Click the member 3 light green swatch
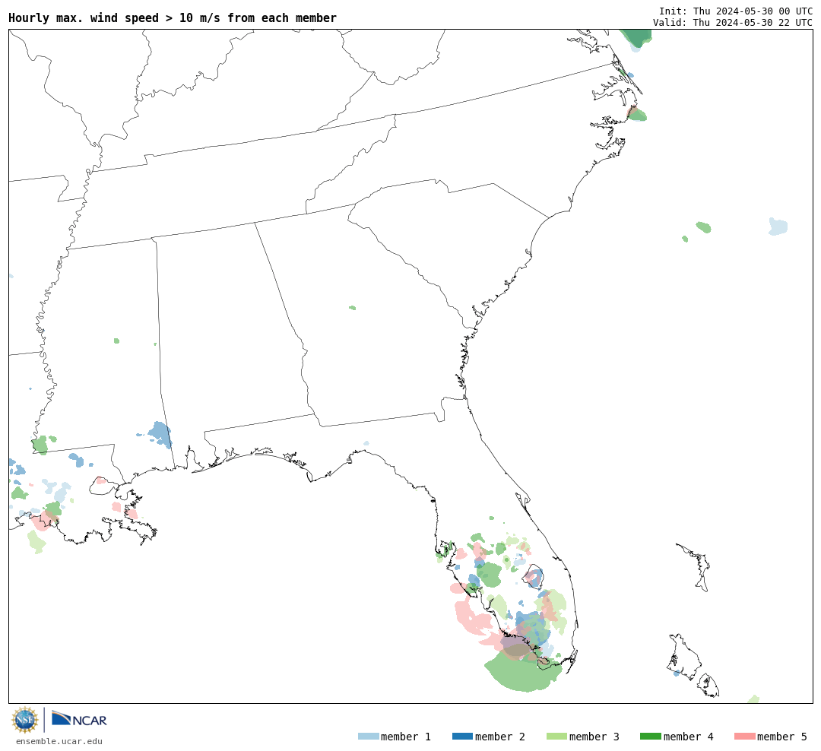Screen dimensions: 821x751 point(556,736)
